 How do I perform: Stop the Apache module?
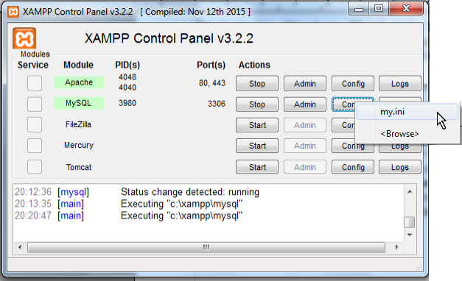257,84
